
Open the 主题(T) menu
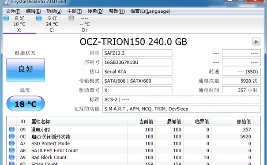pyautogui.click(x=75, y=11)
